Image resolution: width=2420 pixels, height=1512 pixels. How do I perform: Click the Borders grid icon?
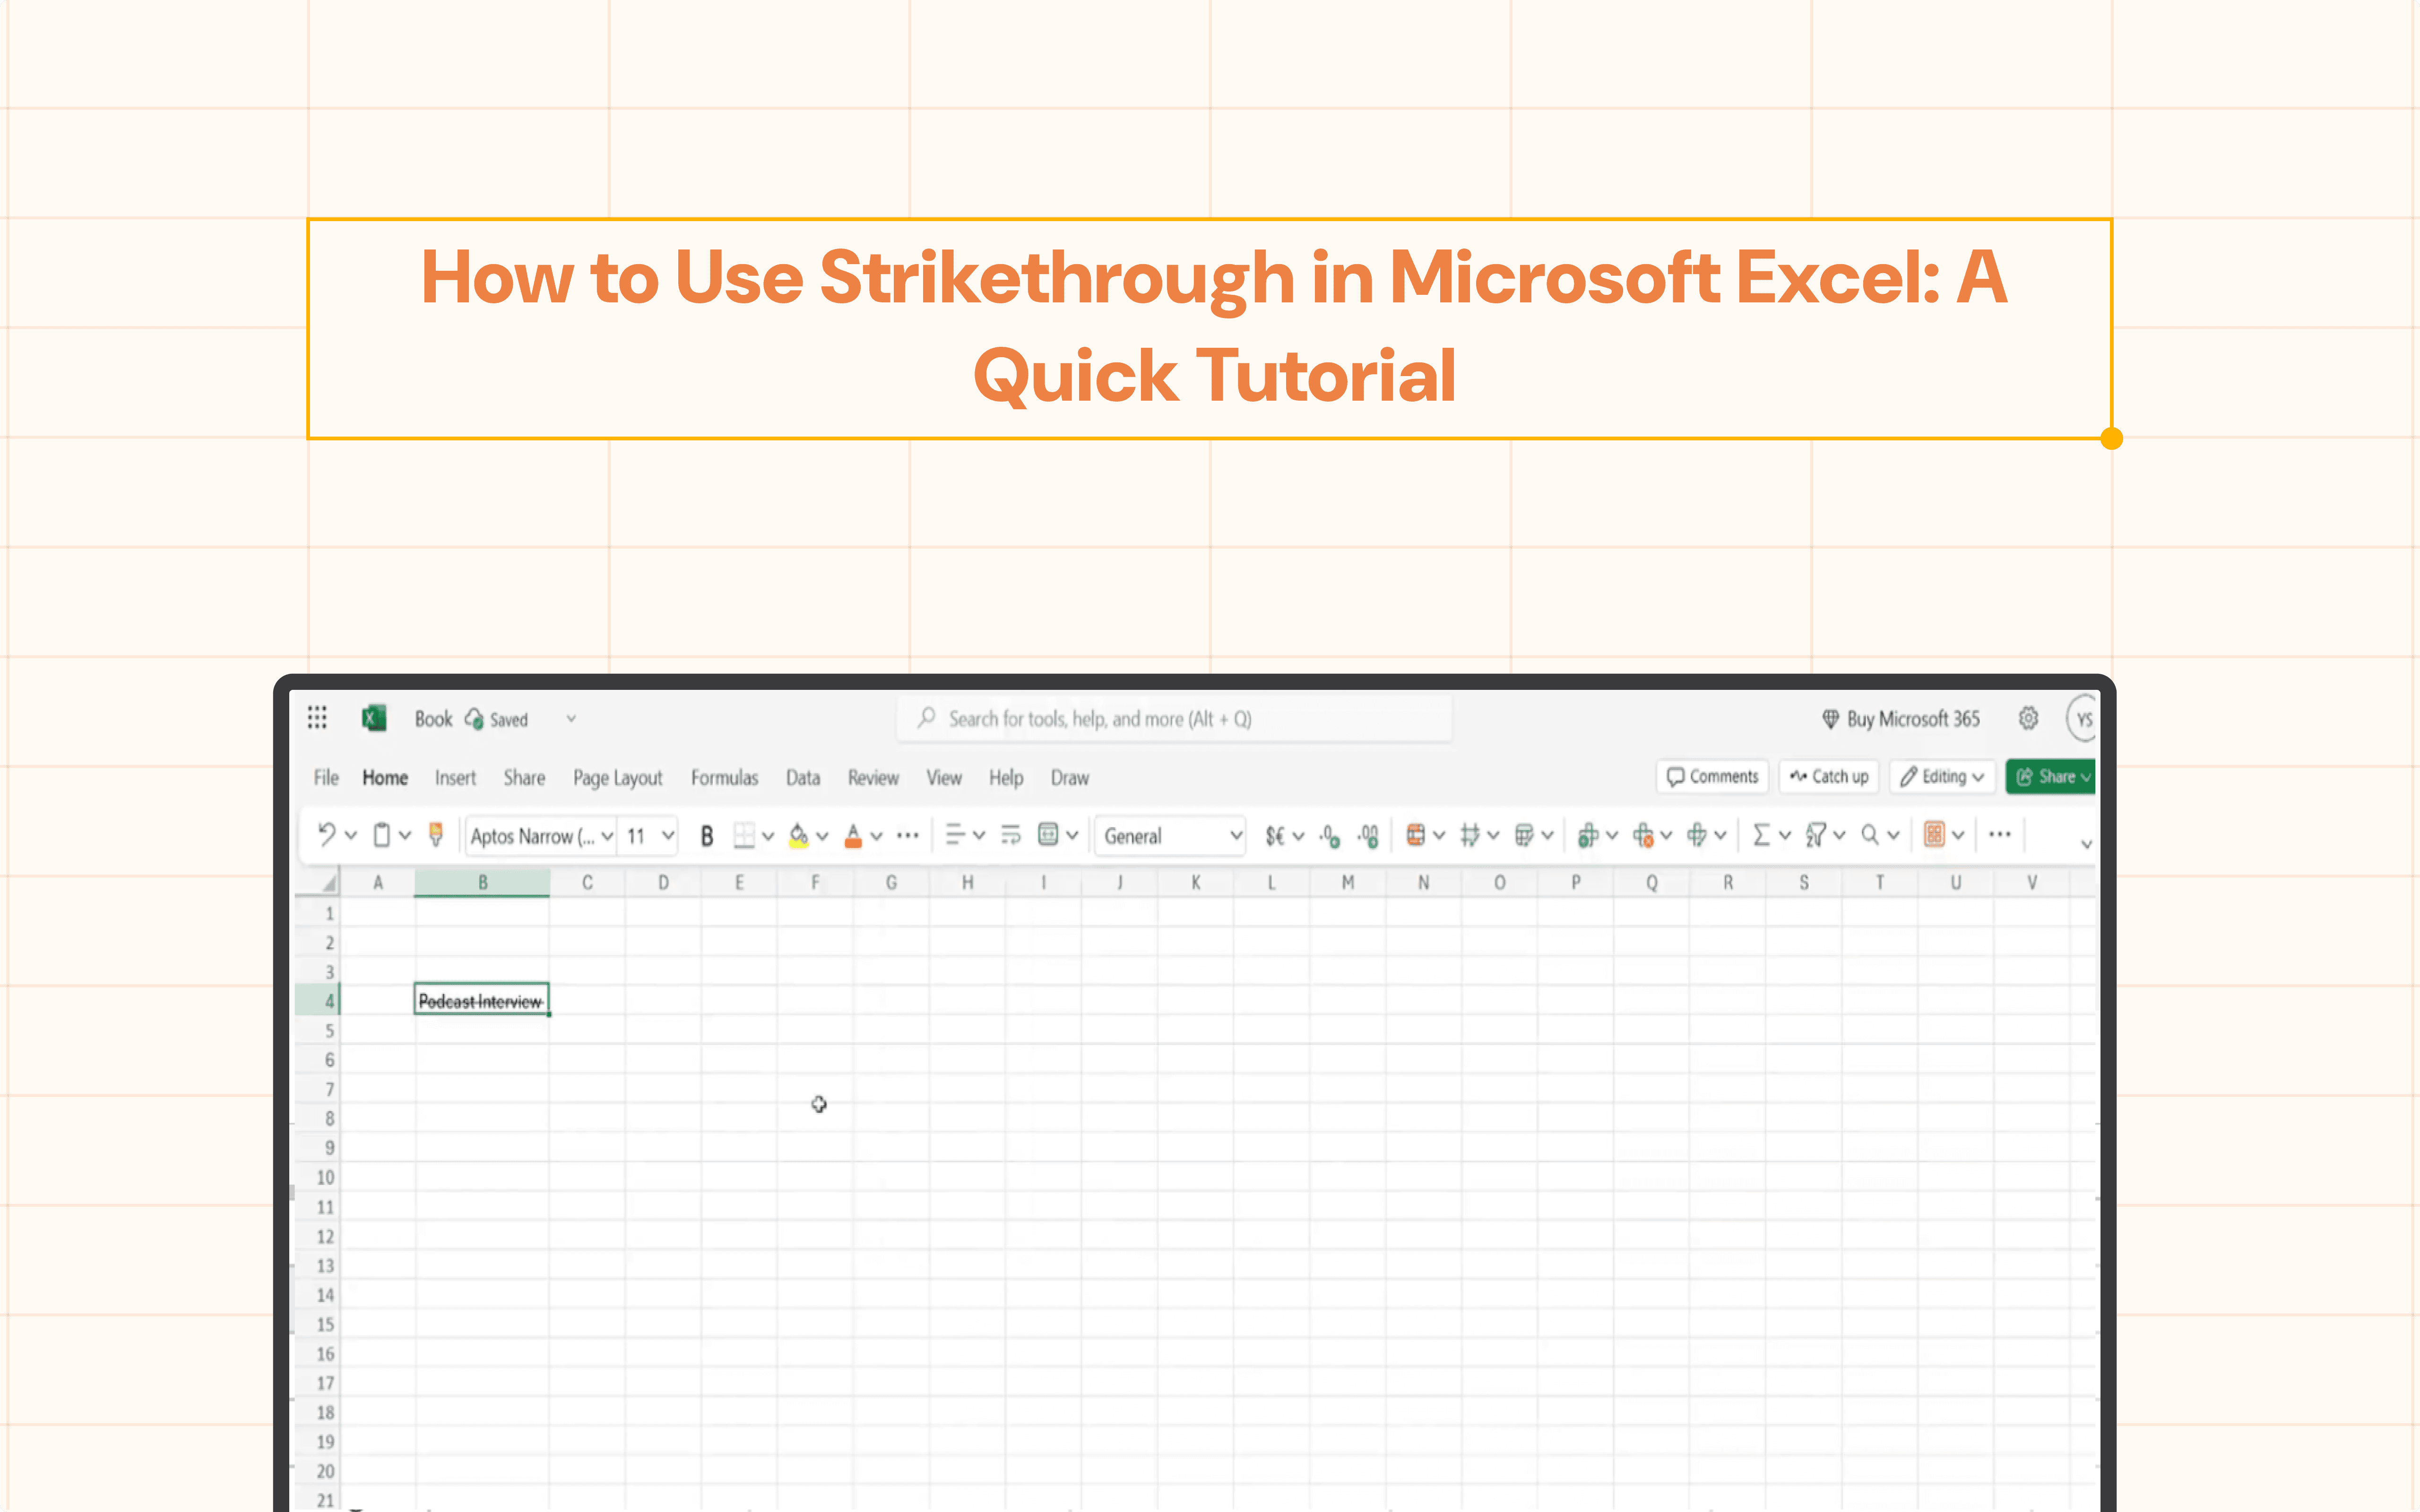pos(744,835)
